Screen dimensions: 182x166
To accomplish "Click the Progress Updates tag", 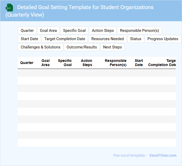I will [163, 39].
